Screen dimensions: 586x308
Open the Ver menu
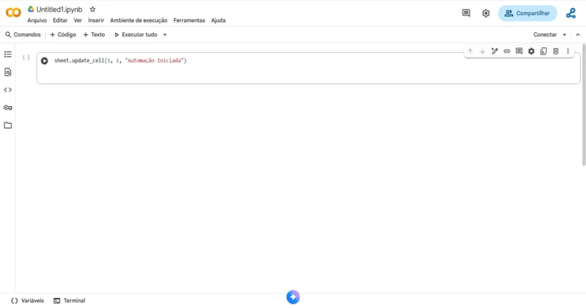tap(78, 20)
